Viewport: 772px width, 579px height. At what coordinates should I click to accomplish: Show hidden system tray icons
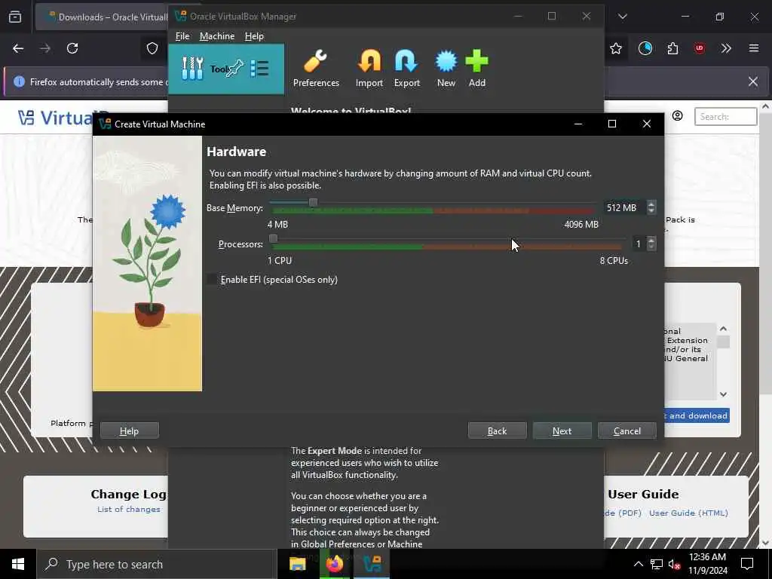click(638, 564)
